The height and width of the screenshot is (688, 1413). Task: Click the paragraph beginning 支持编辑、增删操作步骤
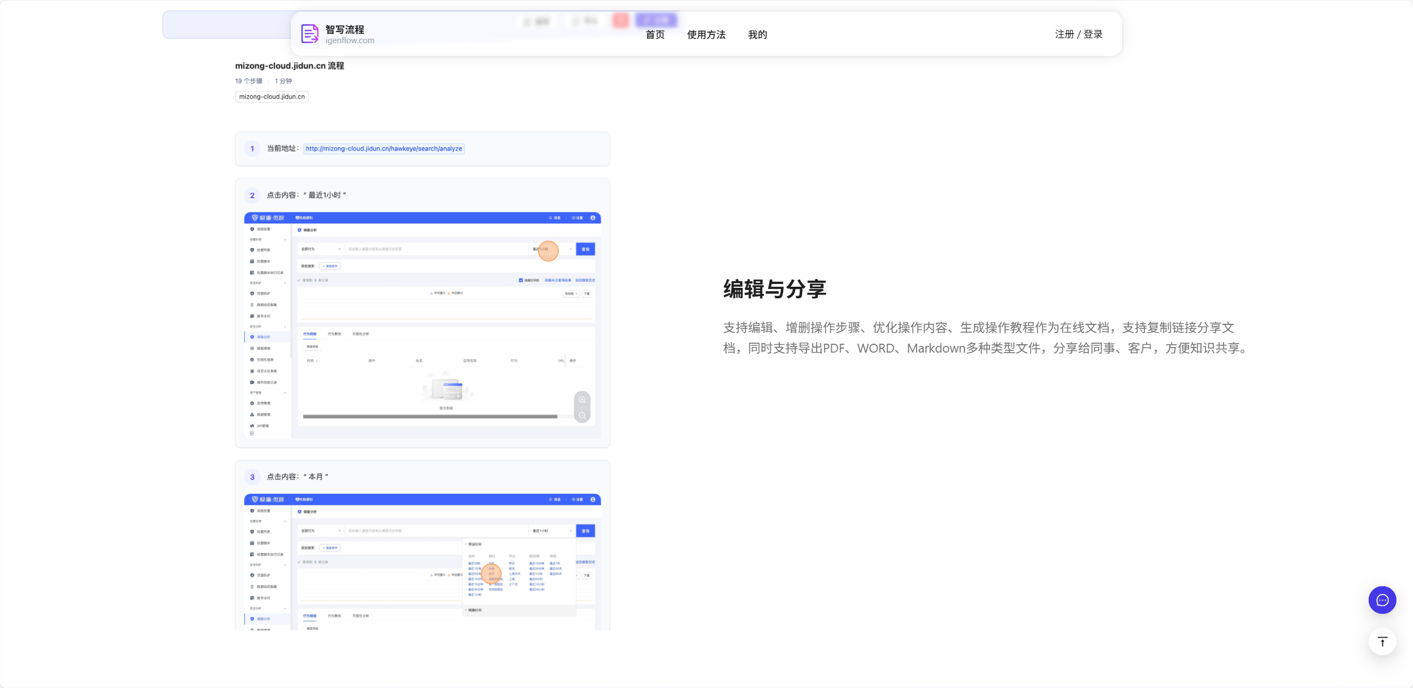(986, 338)
